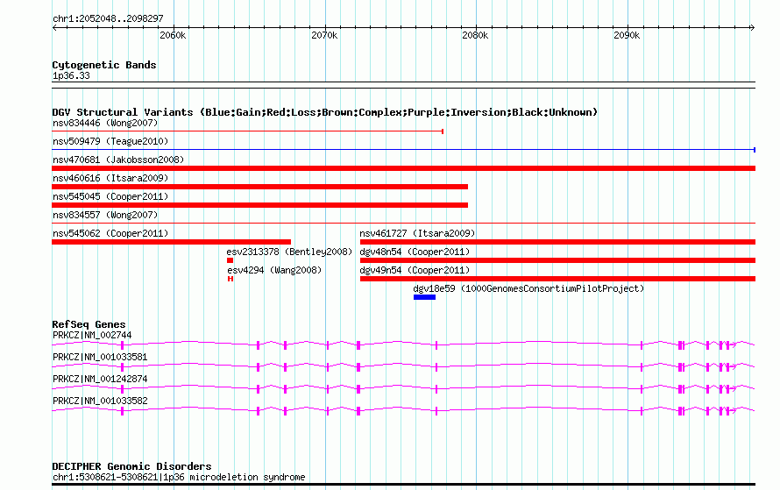The image size is (780, 490).
Task: Select dgv18e59 1000GenomesConsortiumPilotProject label
Action: [528, 288]
